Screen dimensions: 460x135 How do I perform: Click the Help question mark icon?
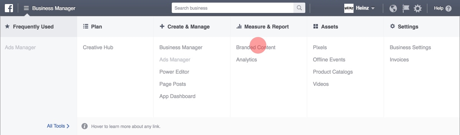[x=448, y=8]
